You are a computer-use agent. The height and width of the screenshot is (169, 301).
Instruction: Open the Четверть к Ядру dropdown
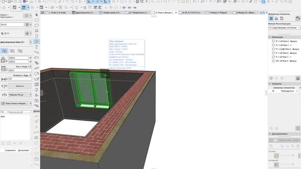(30, 75)
